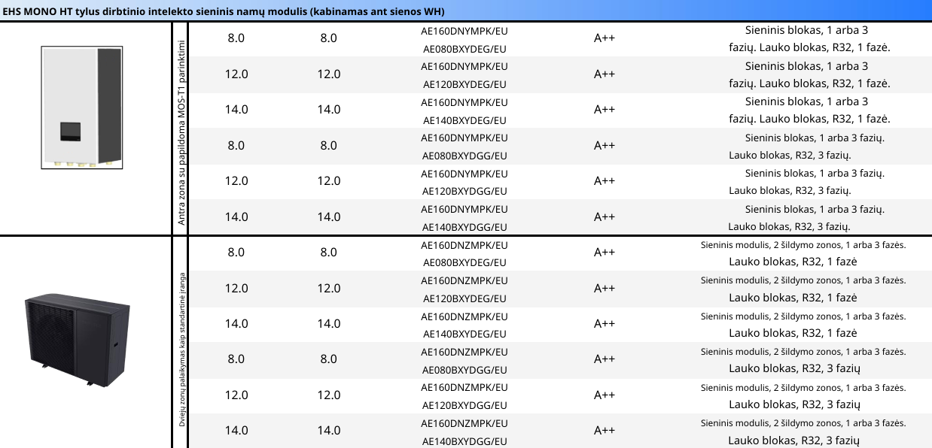The height and width of the screenshot is (448, 932).
Task: Click A++ rating in AE160DNZMPK/EU AE140BXYDGG/EU row
Action: (x=605, y=431)
